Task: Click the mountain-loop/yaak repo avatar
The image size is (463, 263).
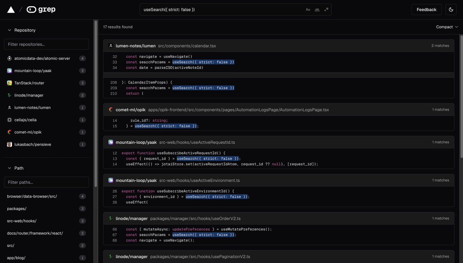Action: point(9,70)
